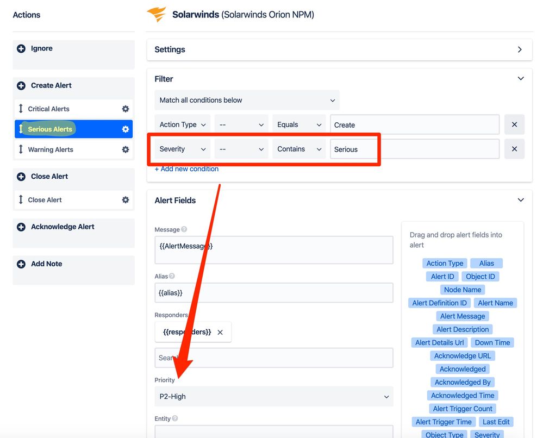Open the Contains operator dropdown
This screenshot has height=438, width=543.
[x=299, y=149]
